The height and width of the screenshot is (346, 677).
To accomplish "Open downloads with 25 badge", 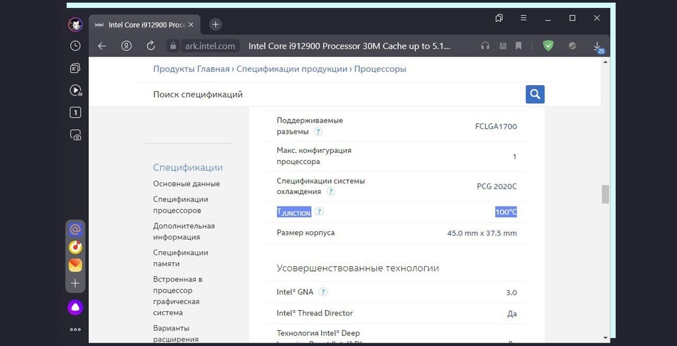I will click(x=598, y=47).
